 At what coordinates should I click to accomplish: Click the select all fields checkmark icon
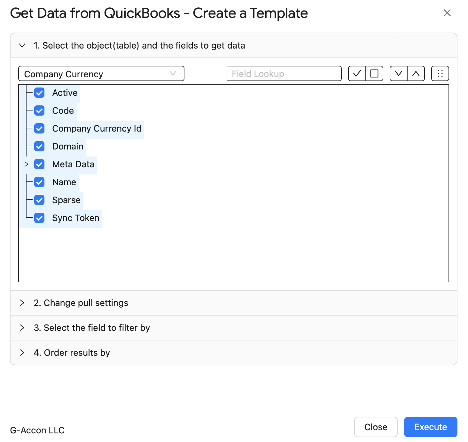click(x=357, y=74)
